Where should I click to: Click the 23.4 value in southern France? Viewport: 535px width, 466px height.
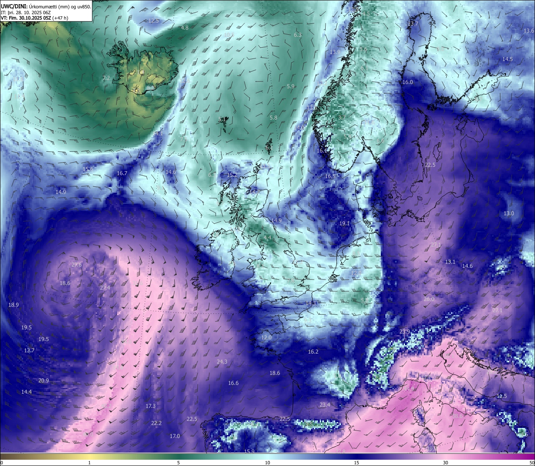pos(325,405)
